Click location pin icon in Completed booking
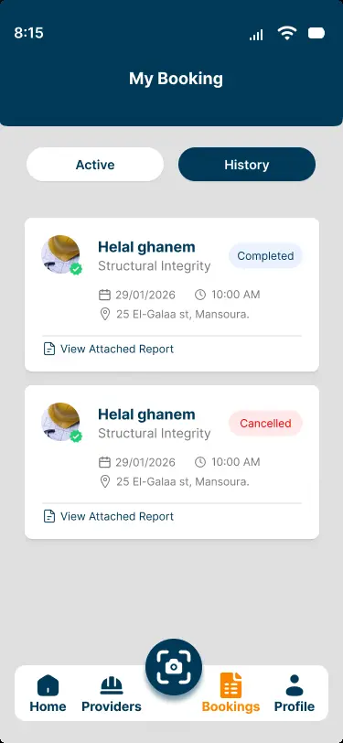Screen dimensions: 343x743 105,314
